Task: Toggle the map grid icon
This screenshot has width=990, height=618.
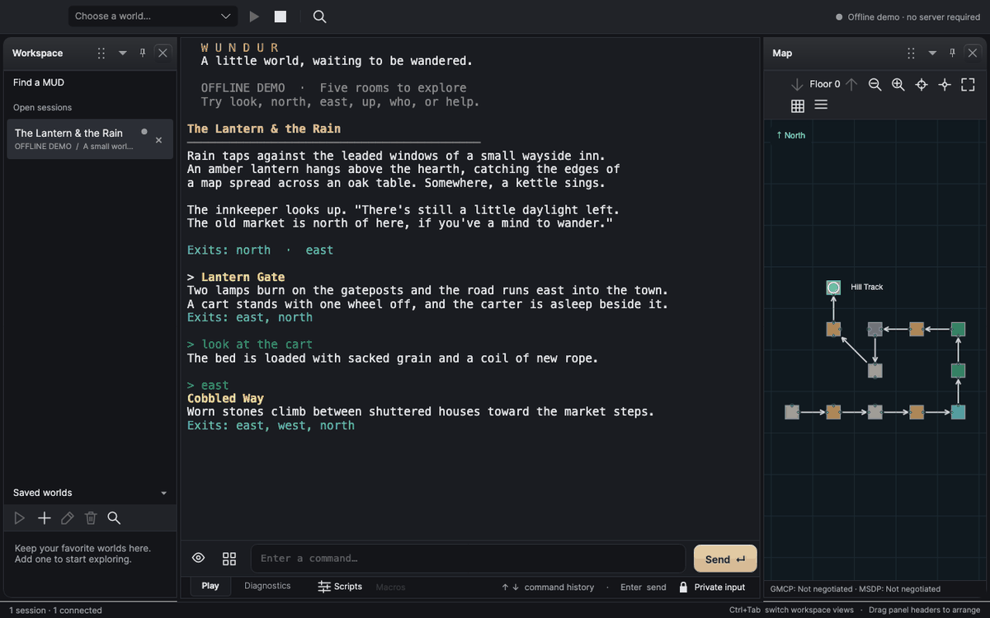Action: click(798, 105)
